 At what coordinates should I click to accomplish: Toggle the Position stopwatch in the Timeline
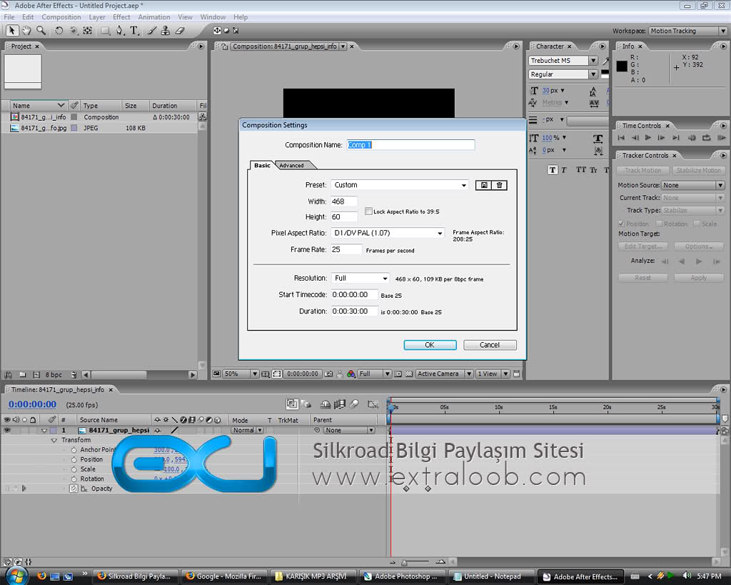(x=74, y=459)
